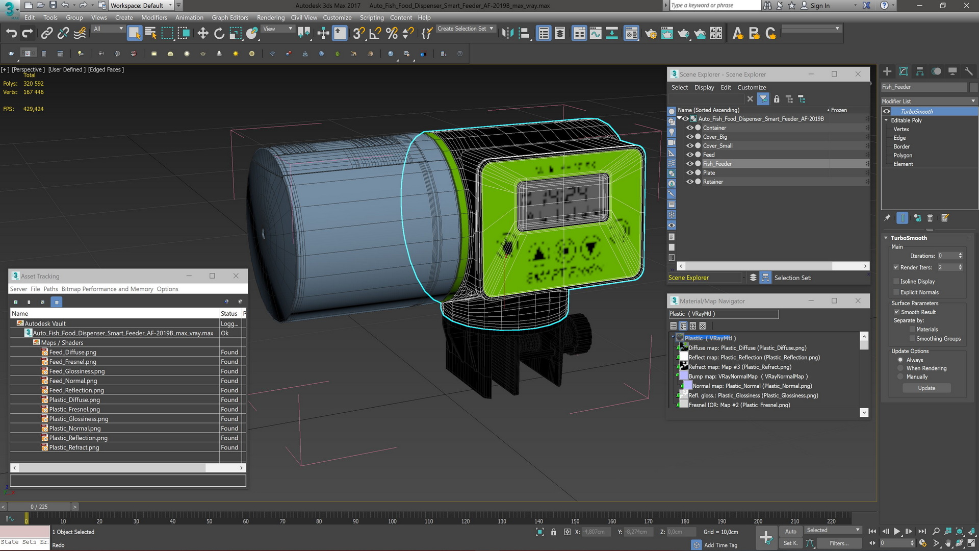Screen dimensions: 979x551
Task: Click the Utilities wrench panel icon
Action: [969, 71]
